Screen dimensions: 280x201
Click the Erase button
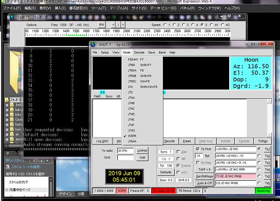(x=187, y=141)
